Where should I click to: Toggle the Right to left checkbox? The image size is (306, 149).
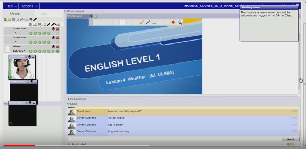tap(69, 144)
